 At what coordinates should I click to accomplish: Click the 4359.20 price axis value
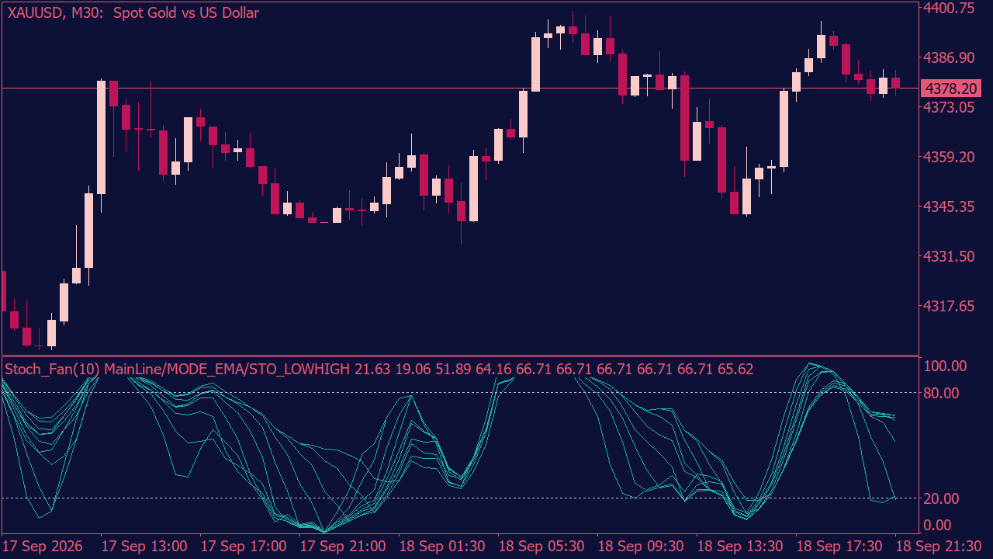[950, 157]
